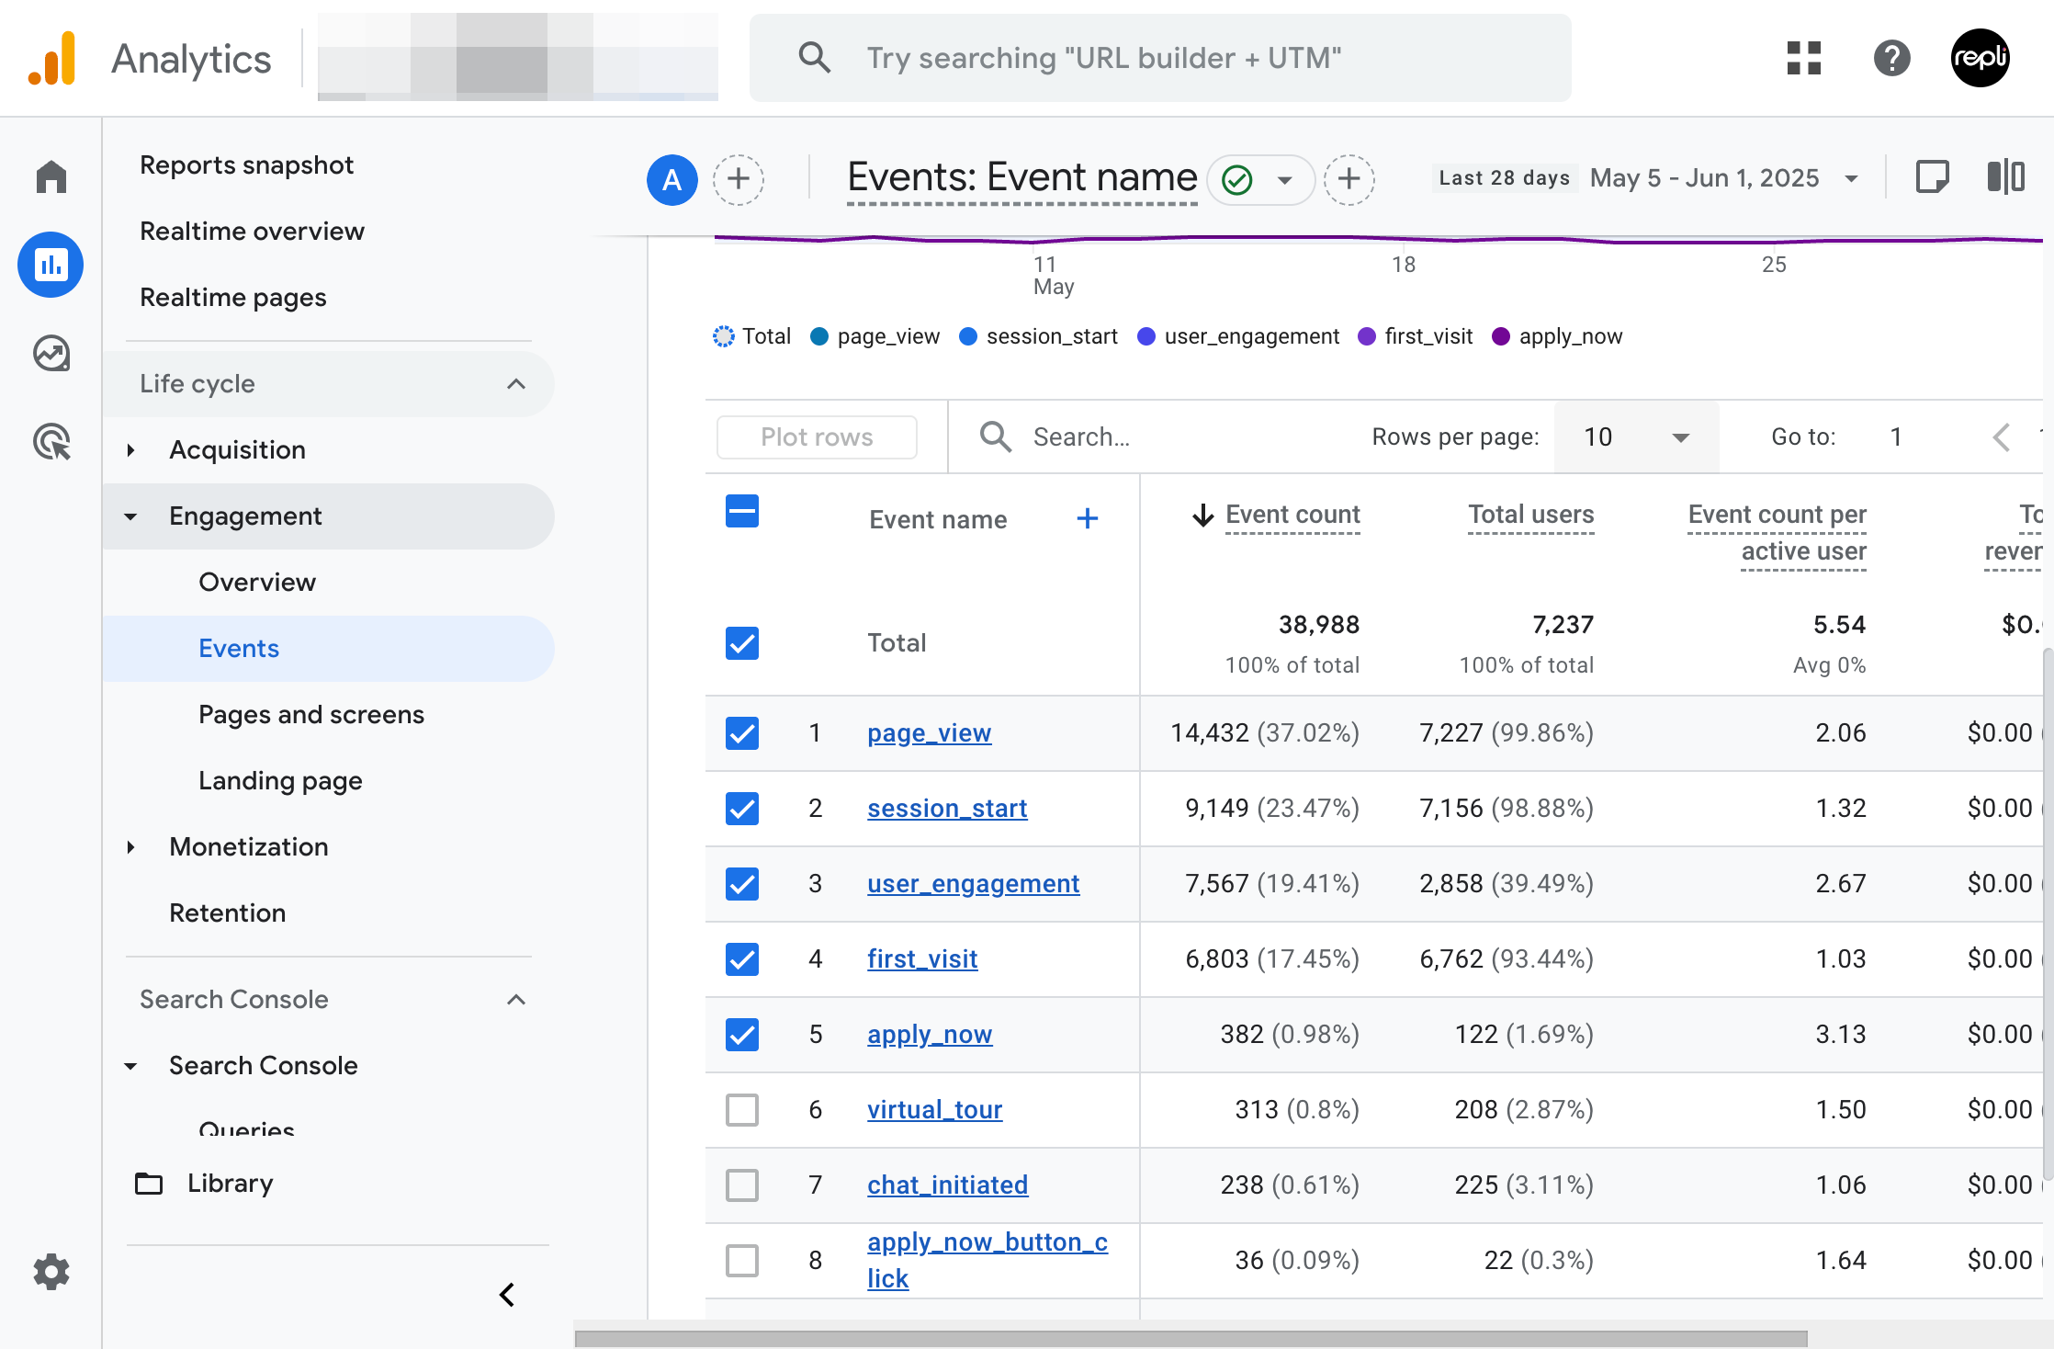Screen dimensions: 2054x1349
Task: Uncheck the Total row checkbox
Action: click(x=742, y=643)
